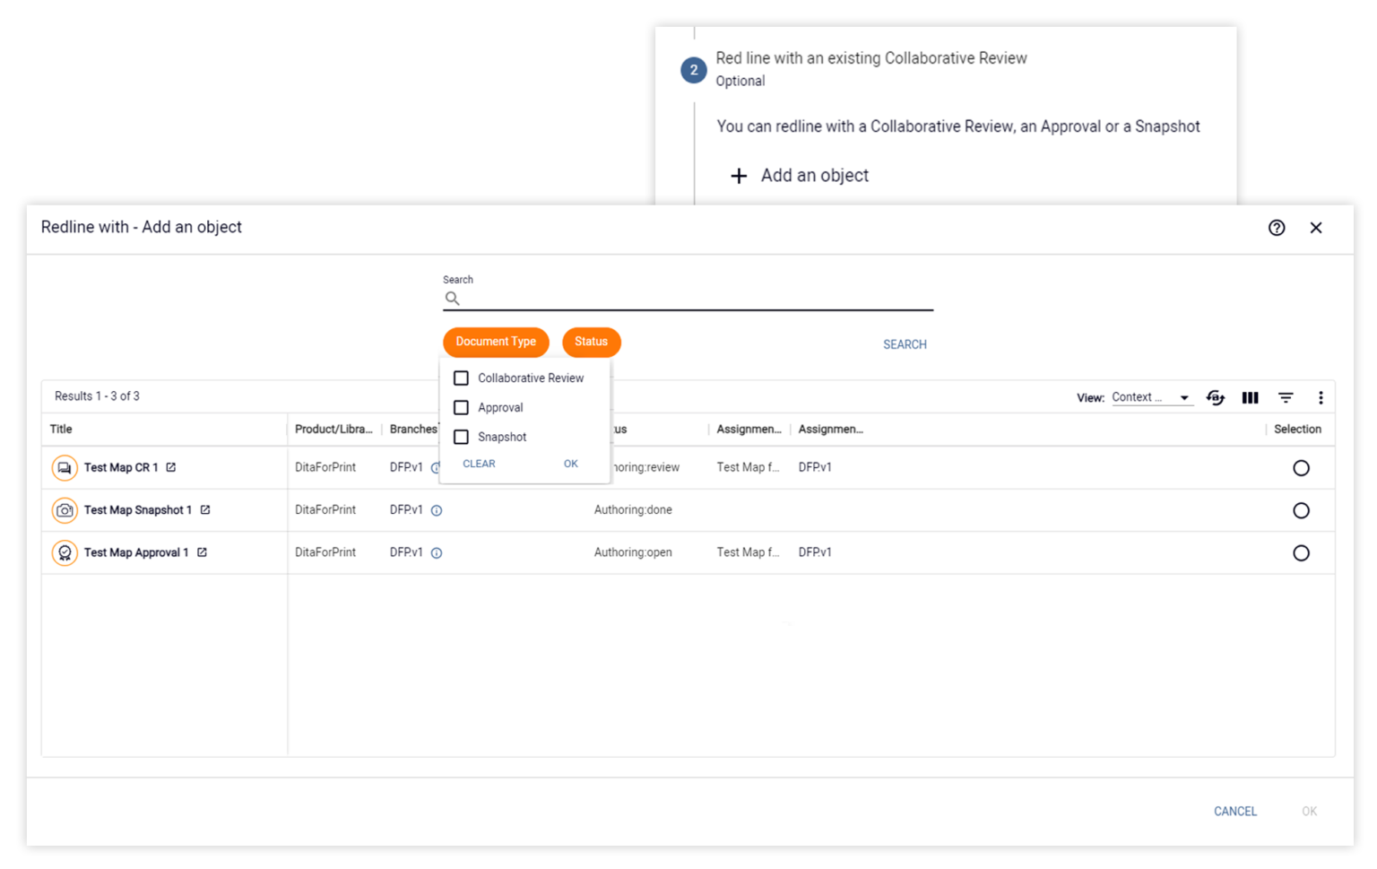Viewport: 1377px width, 869px height.
Task: Check the Approval filter box
Action: [x=461, y=408]
